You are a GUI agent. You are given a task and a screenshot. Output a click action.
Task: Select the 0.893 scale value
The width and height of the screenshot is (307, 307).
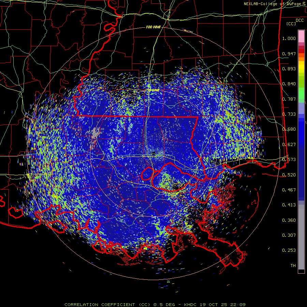[289, 69]
